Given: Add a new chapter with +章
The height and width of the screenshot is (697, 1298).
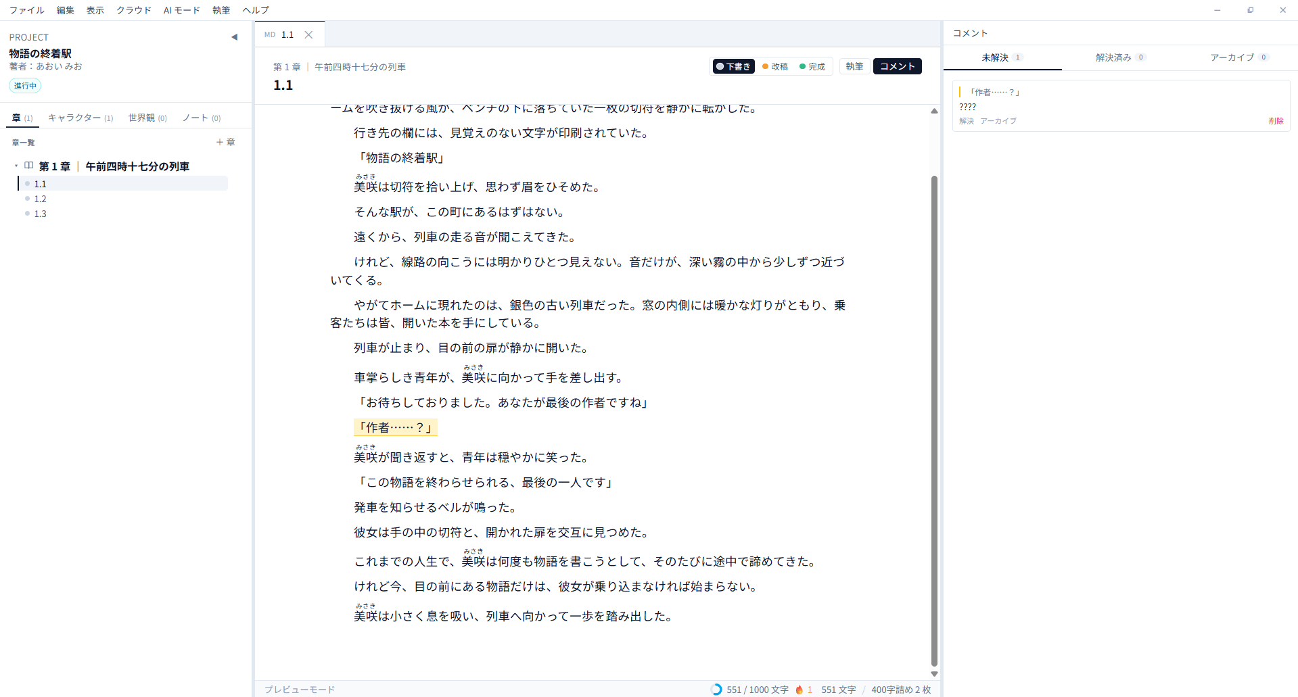Looking at the screenshot, I should (225, 142).
